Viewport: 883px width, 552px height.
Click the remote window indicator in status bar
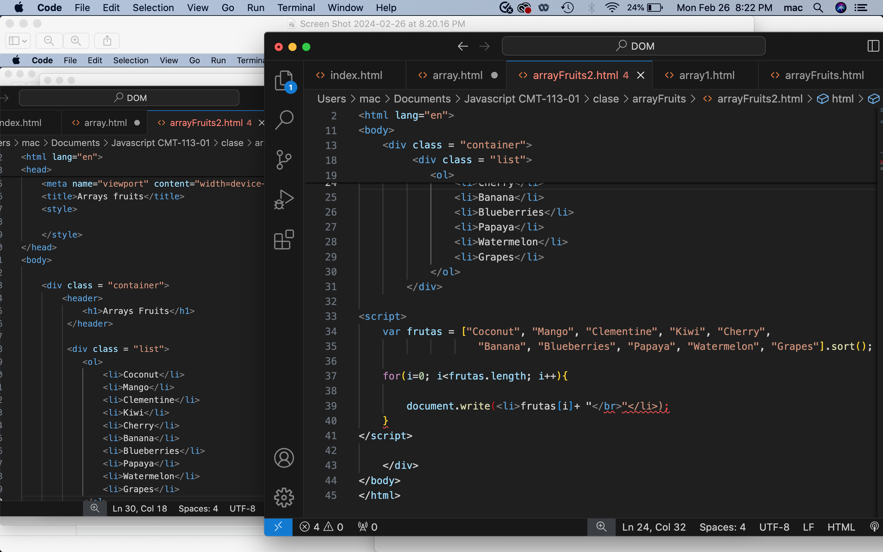278,526
